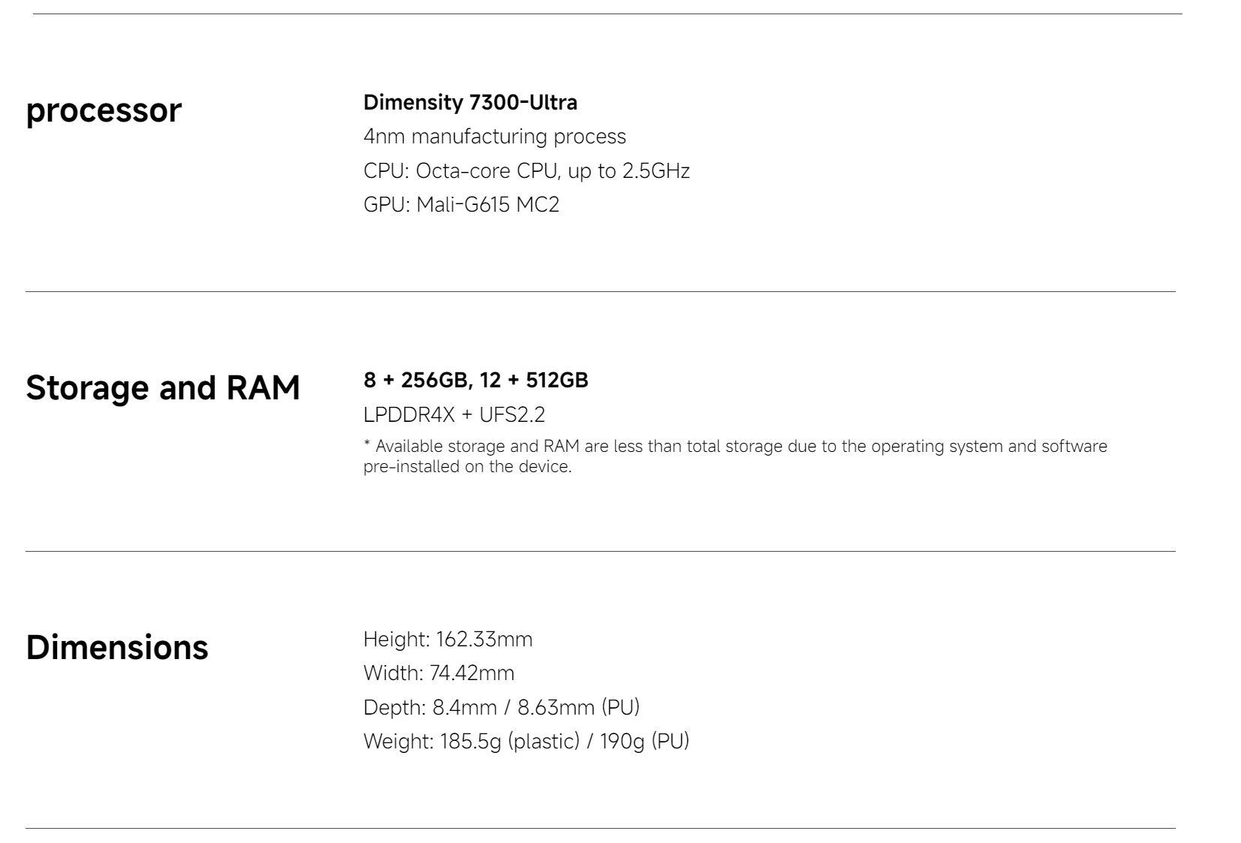Screen dimensions: 1241x843
Task: Click the Width: 74.42mm line
Action: (439, 673)
